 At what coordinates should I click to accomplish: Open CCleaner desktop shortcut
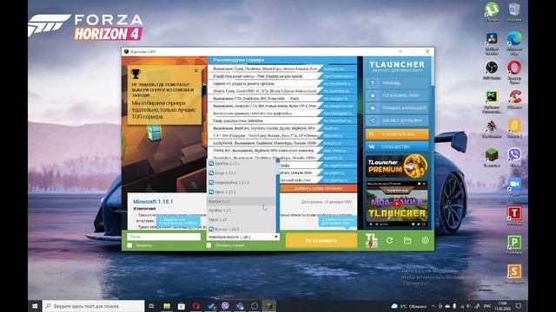(x=514, y=99)
